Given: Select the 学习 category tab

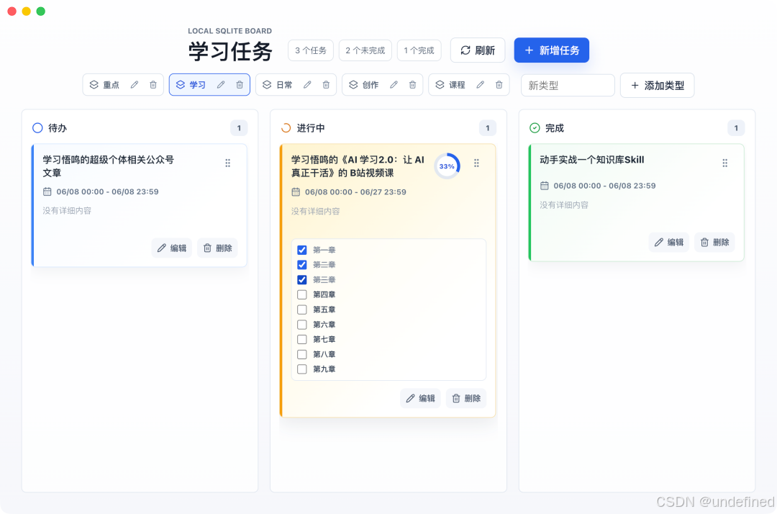Looking at the screenshot, I should click(x=191, y=85).
